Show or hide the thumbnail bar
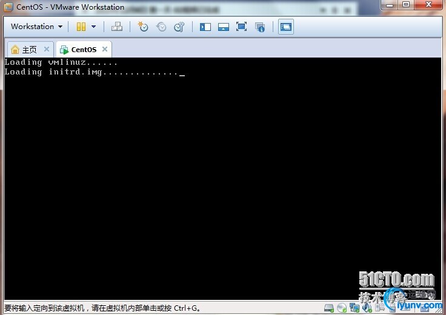This screenshot has height=315, width=446. coord(224,27)
